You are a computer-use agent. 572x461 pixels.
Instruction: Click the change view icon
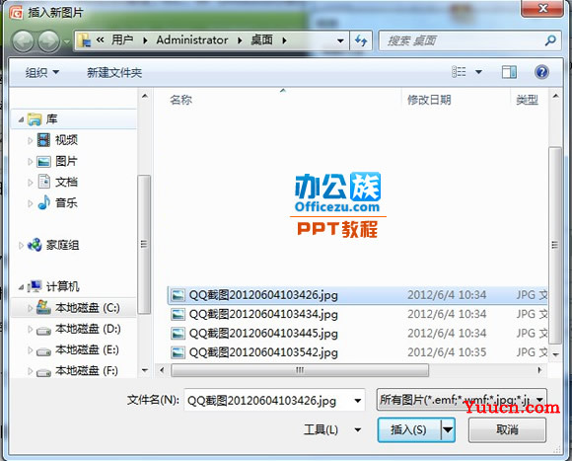(x=459, y=72)
